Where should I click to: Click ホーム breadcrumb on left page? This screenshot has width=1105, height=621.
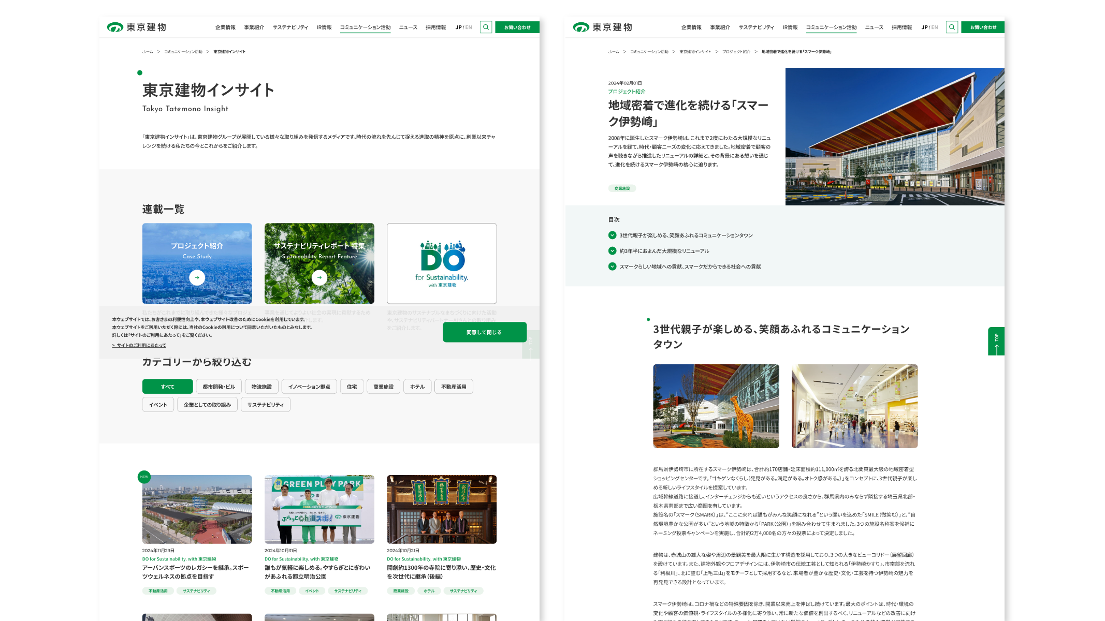pos(148,52)
